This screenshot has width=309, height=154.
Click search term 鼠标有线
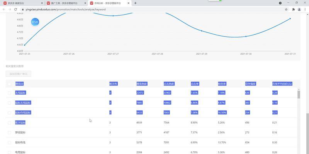click(20, 142)
